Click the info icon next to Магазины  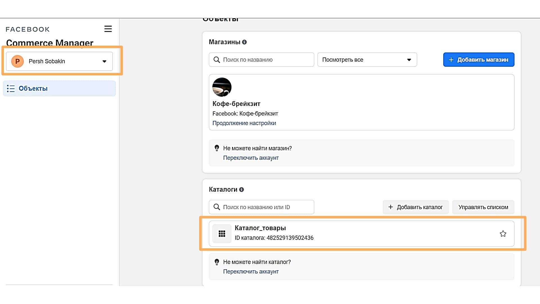(244, 42)
